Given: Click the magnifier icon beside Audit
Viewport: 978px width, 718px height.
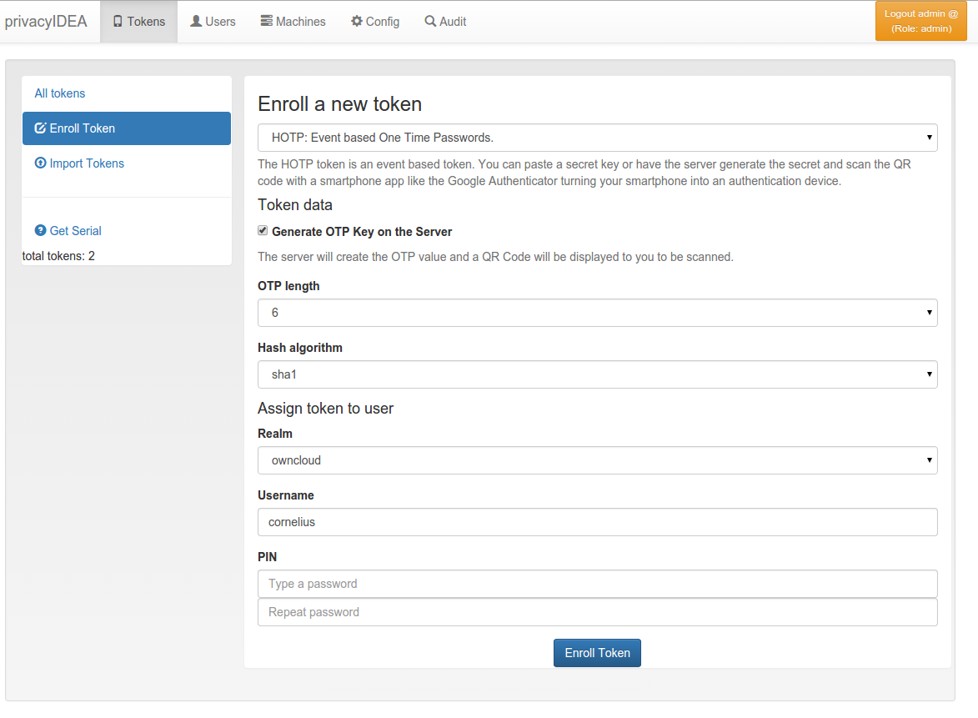Looking at the screenshot, I should tap(430, 21).
